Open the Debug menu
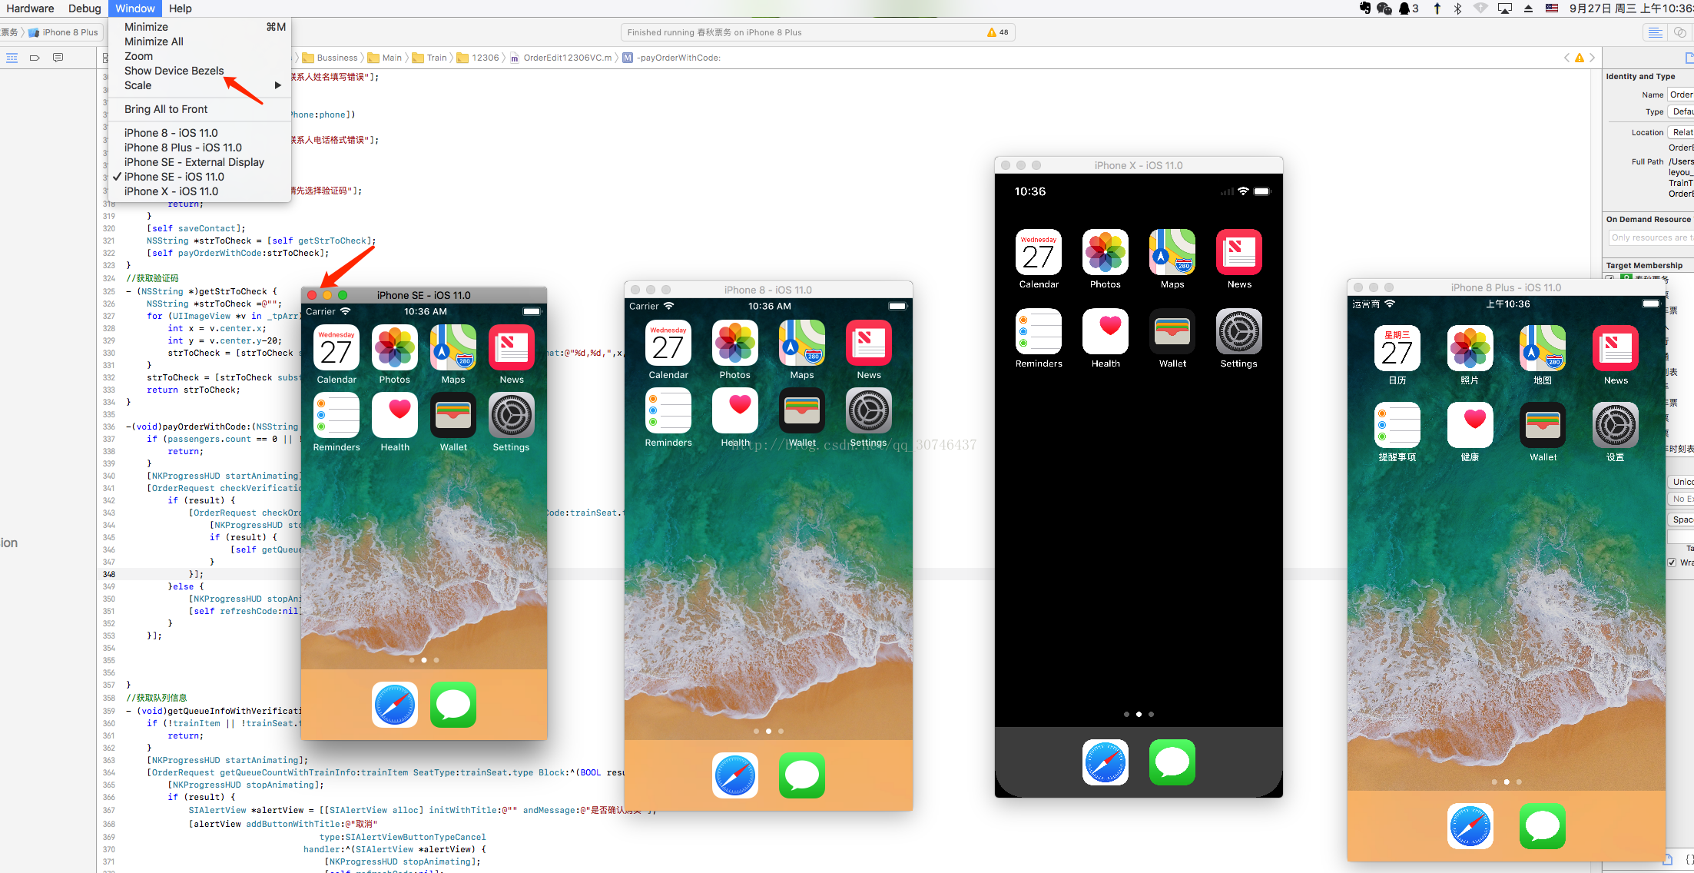 pyautogui.click(x=85, y=8)
